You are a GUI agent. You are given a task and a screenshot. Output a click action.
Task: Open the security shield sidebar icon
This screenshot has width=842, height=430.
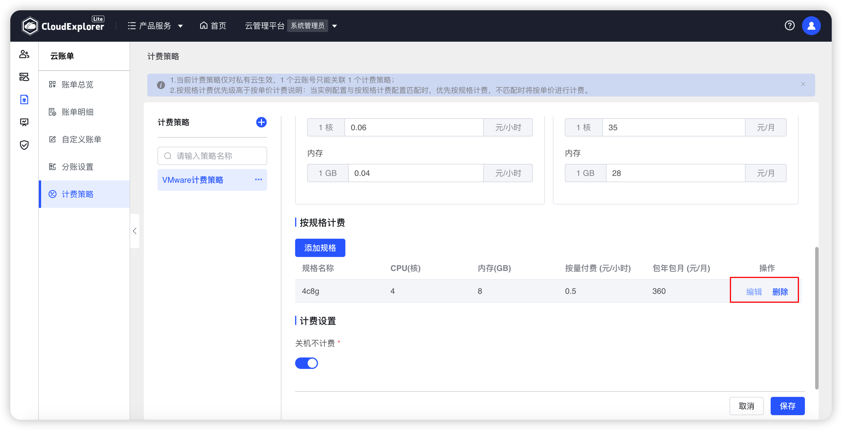(24, 145)
